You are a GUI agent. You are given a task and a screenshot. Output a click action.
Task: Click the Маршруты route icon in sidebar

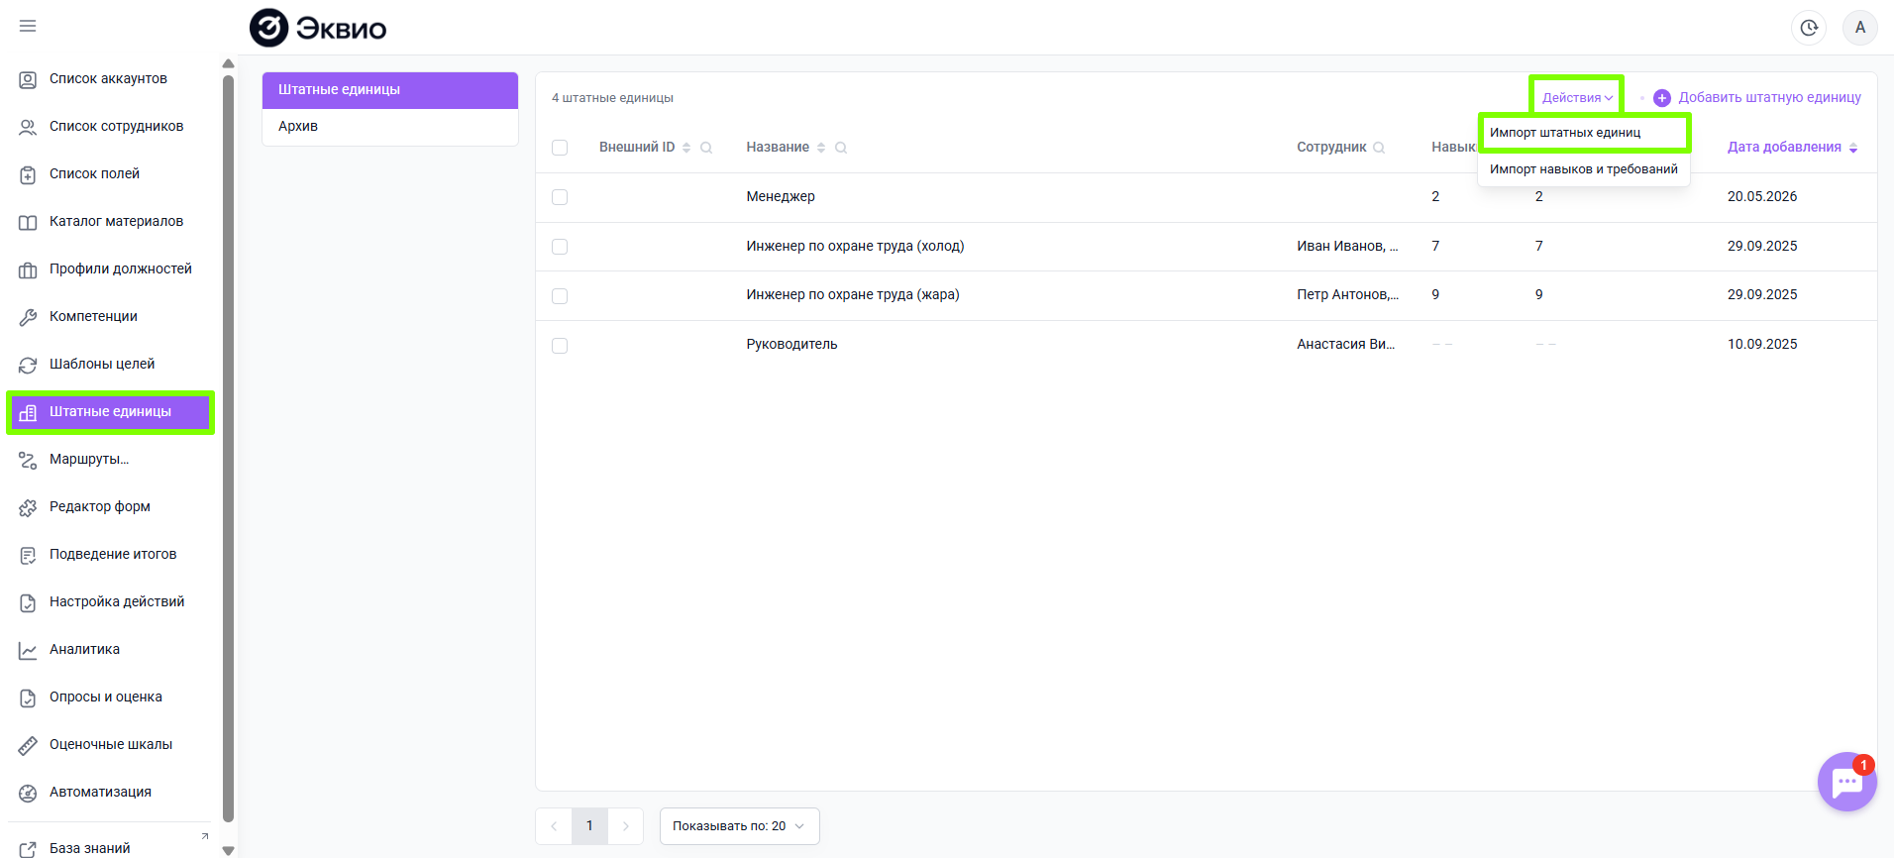click(28, 460)
